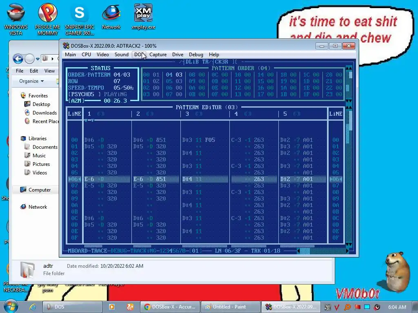The image size is (418, 313).
Task: Open the File menu in Explorer window
Action: [x=20, y=71]
